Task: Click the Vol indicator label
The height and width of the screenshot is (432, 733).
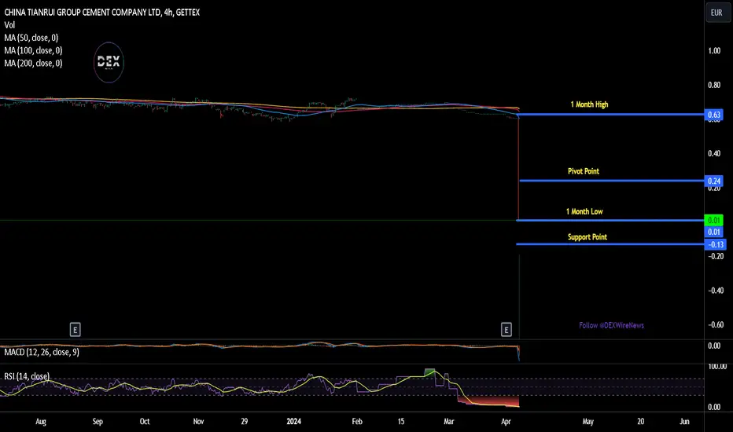Action: click(x=9, y=25)
